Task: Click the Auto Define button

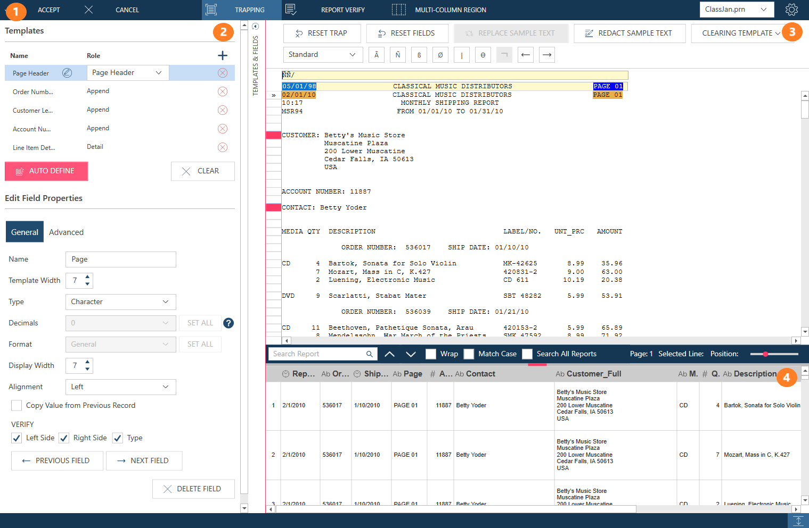Action: 46,171
